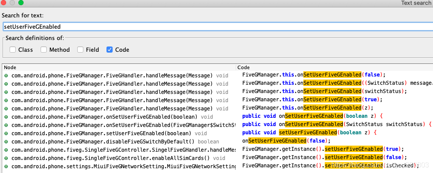Select node SingleFiveGController.SingelFiveGHandler.handleMes

click(124, 150)
